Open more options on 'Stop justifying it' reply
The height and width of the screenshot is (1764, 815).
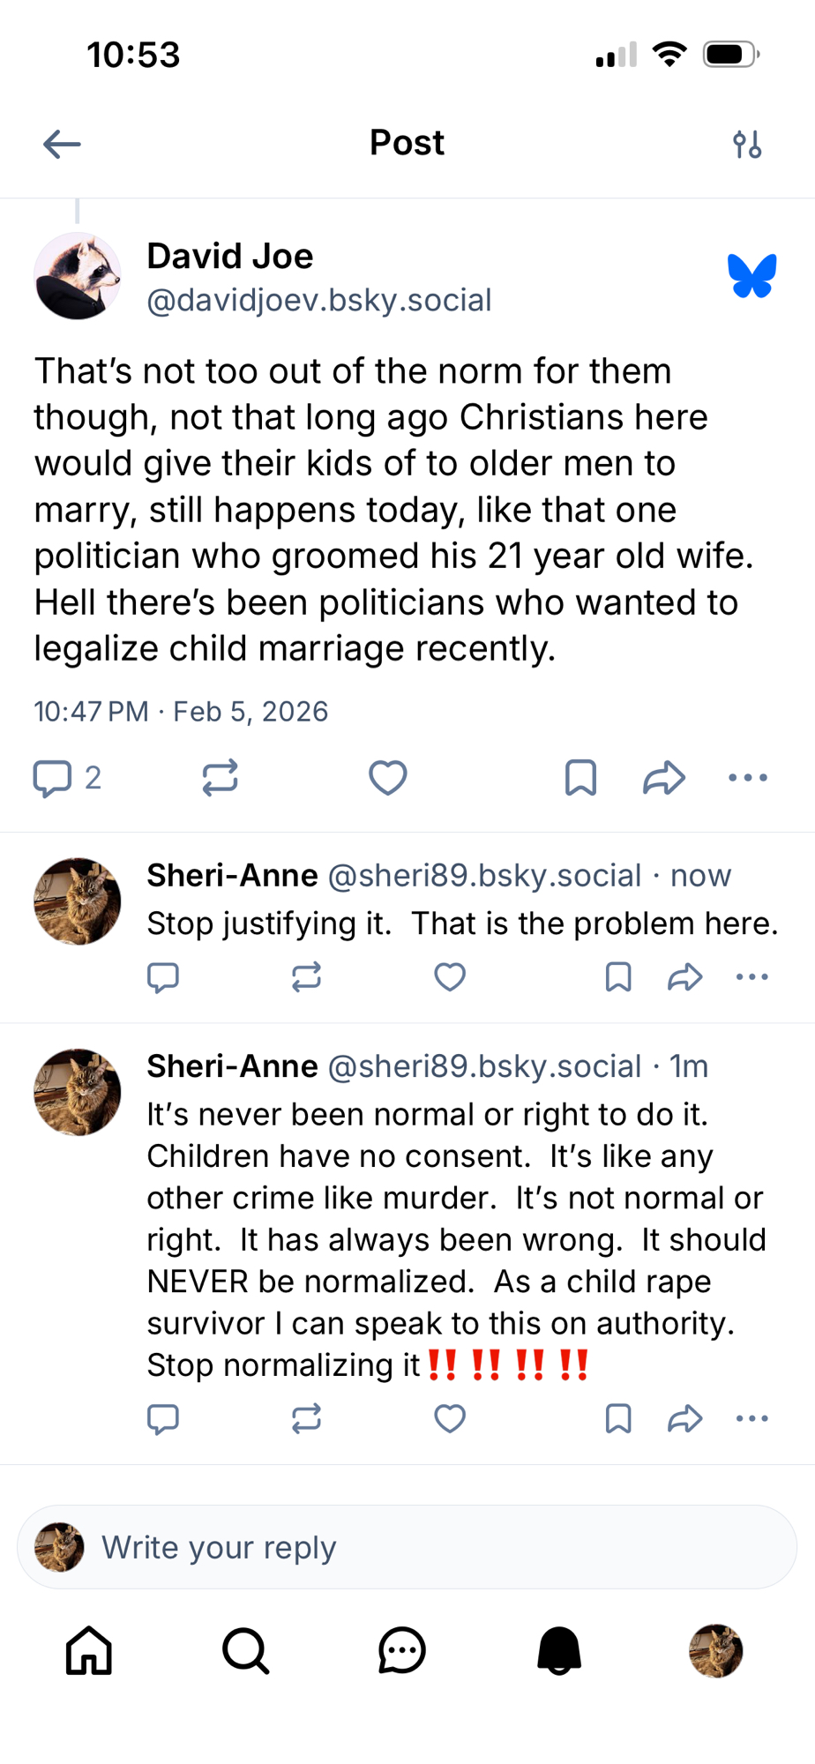[x=751, y=977]
